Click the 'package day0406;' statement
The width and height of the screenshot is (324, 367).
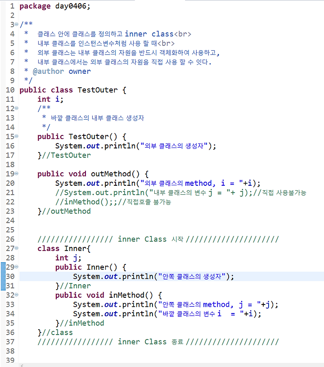[55, 6]
